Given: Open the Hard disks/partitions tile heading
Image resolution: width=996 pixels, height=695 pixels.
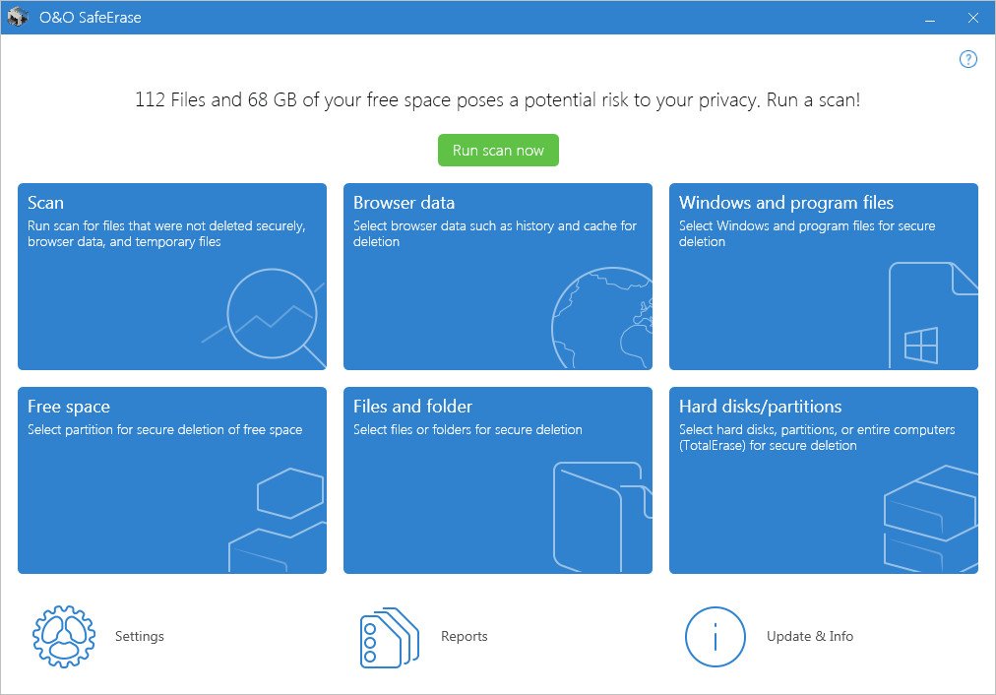Looking at the screenshot, I should pyautogui.click(x=760, y=407).
